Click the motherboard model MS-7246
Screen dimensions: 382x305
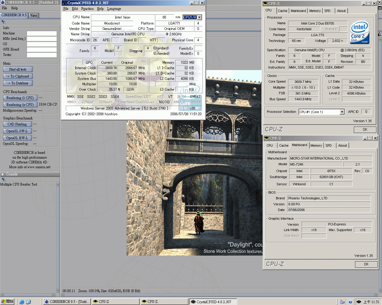click(316, 164)
